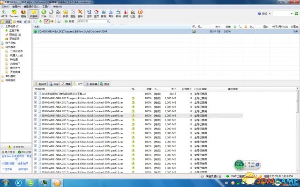Click the 用户登录 login link
300x187 pixels.
click(8, 152)
